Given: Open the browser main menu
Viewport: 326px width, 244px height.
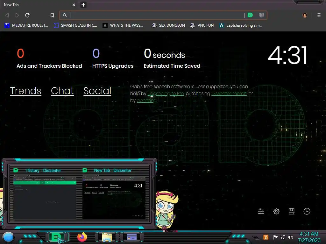Looking at the screenshot, I should point(319,15).
